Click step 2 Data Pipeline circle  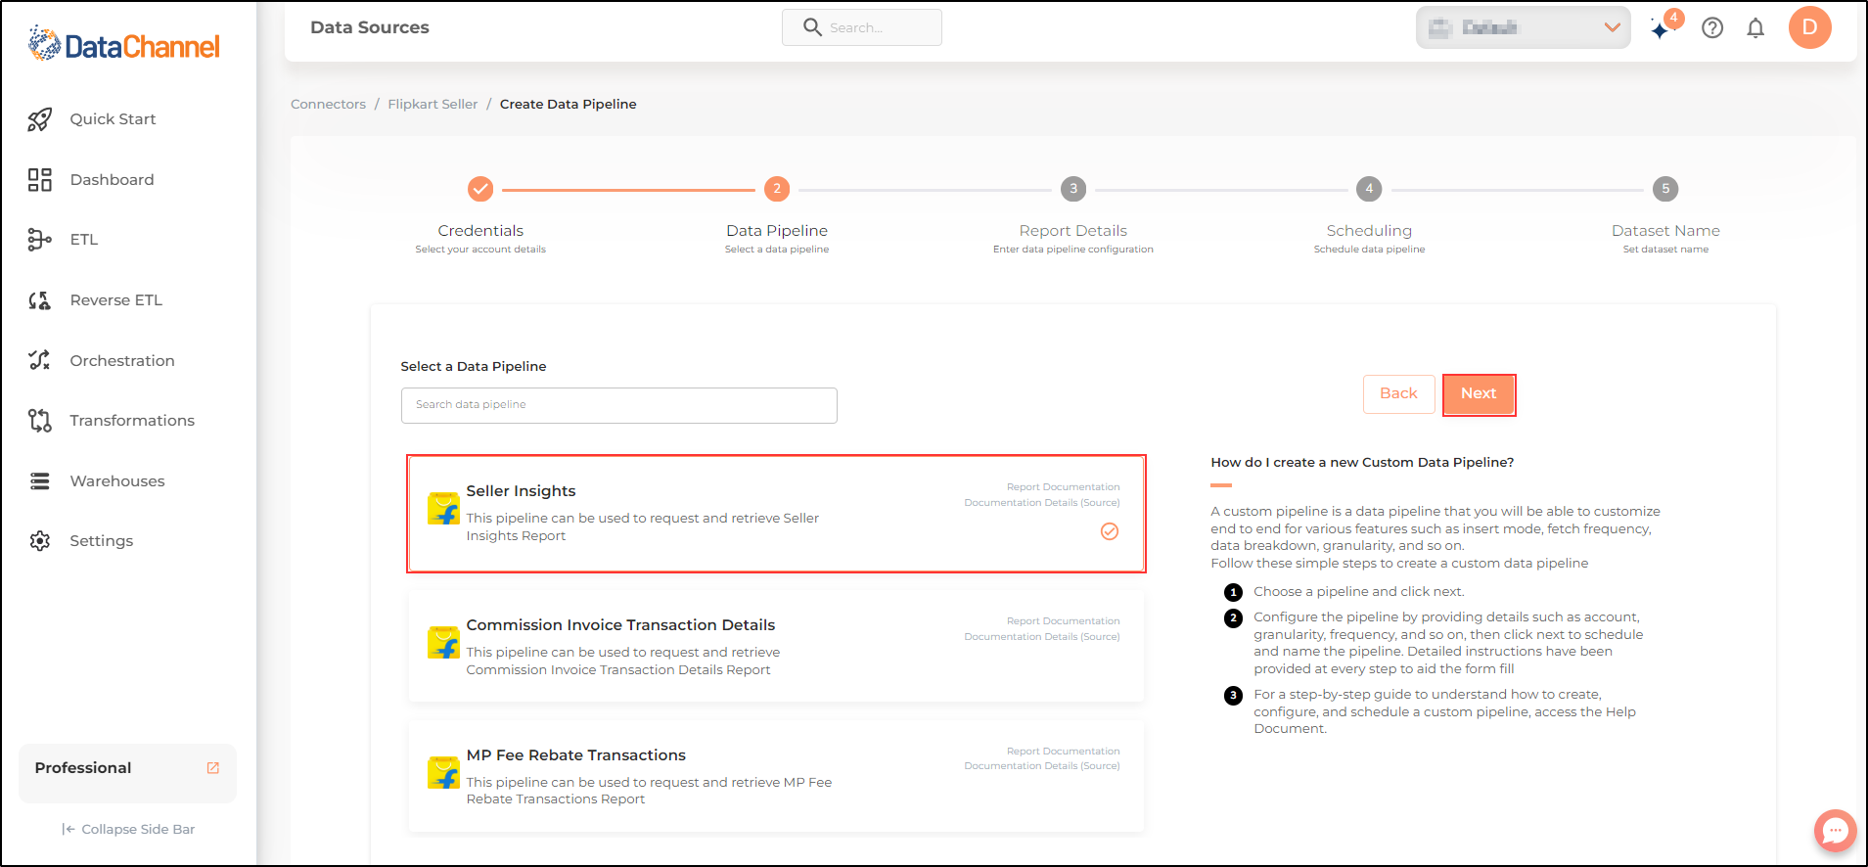(777, 189)
